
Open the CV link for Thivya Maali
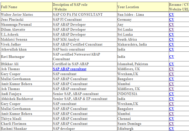pos(171,119)
